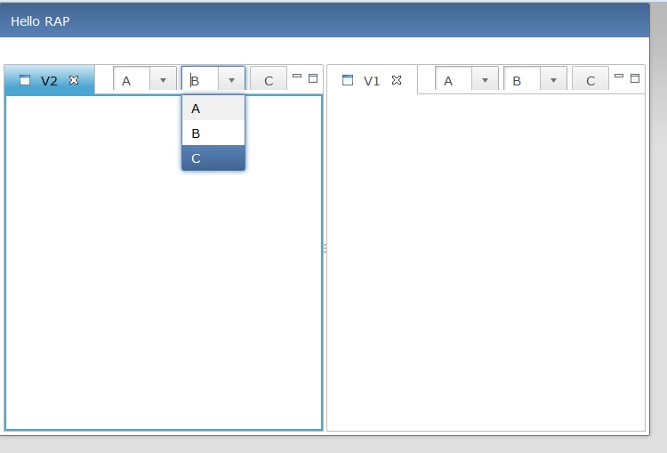Viewport: 667px width, 453px height.
Task: Click the window icon on the V2 tab
Action: [x=25, y=80]
